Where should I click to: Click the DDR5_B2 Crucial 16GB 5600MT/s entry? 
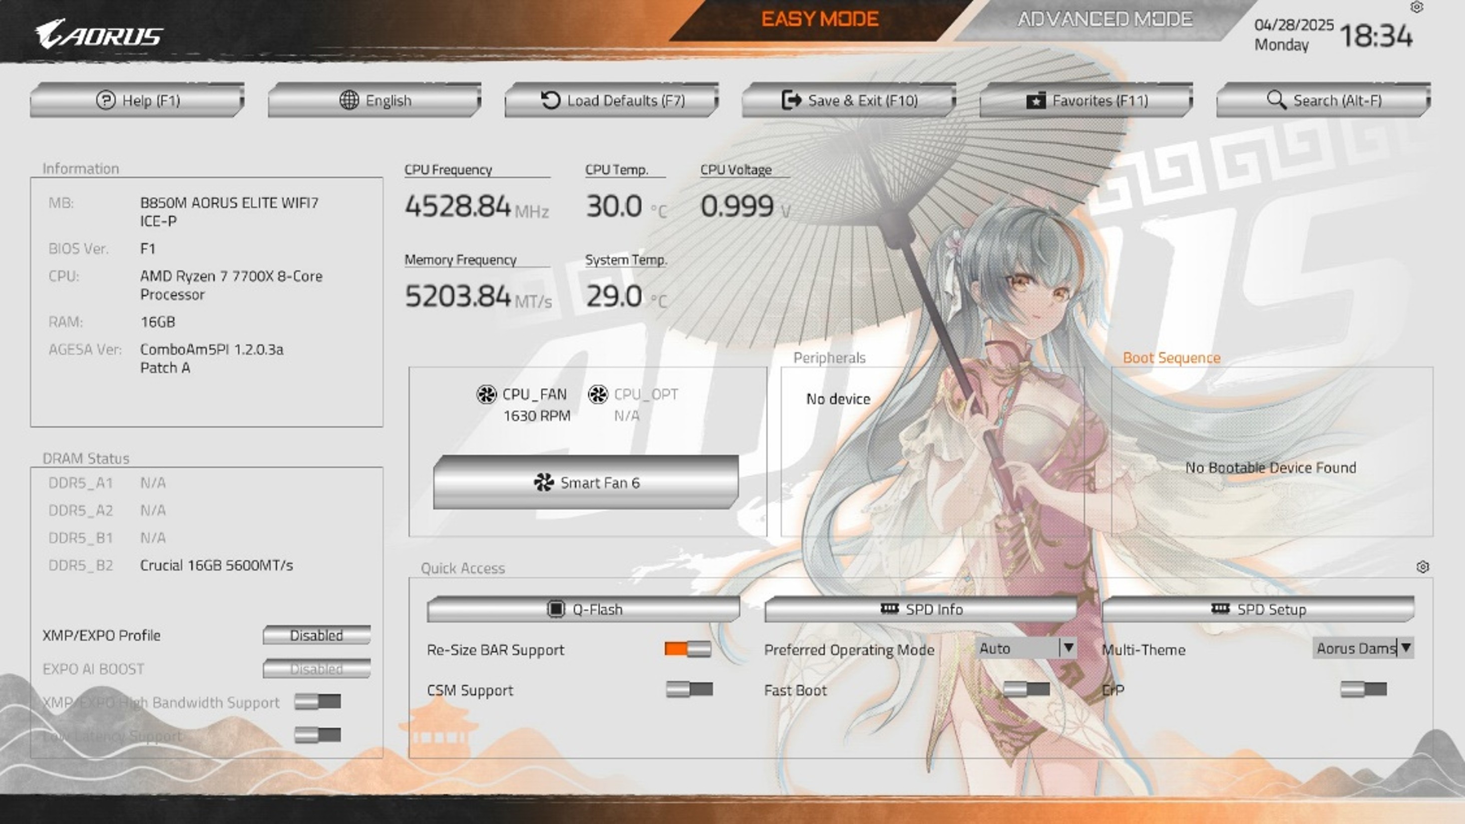coord(216,565)
